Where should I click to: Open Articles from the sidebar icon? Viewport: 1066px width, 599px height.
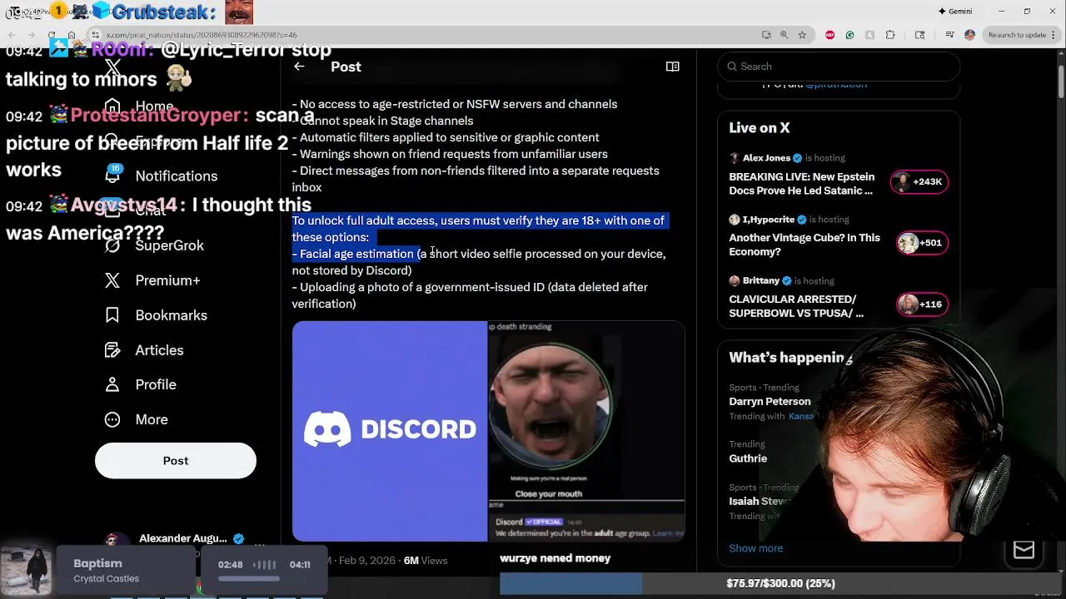[112, 350]
